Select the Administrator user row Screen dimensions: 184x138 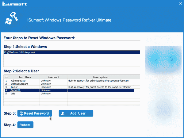click(69, 81)
